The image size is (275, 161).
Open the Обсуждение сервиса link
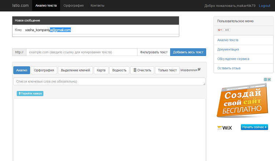pyautogui.click(x=233, y=59)
